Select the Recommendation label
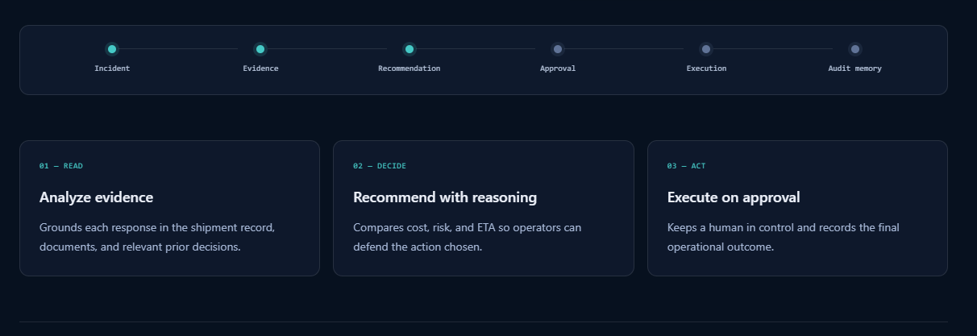 point(410,68)
